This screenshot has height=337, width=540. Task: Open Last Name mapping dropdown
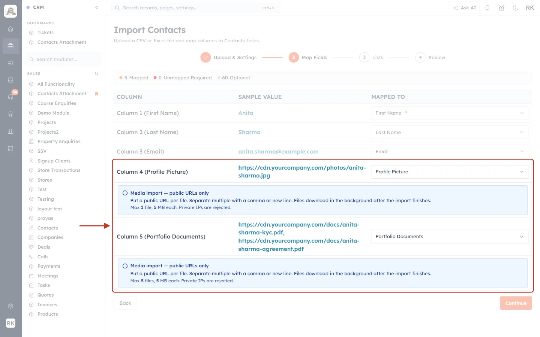pyautogui.click(x=450, y=132)
